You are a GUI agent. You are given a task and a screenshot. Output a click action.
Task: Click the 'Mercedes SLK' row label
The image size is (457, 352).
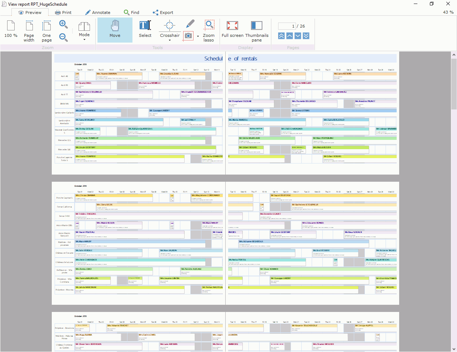click(x=65, y=150)
